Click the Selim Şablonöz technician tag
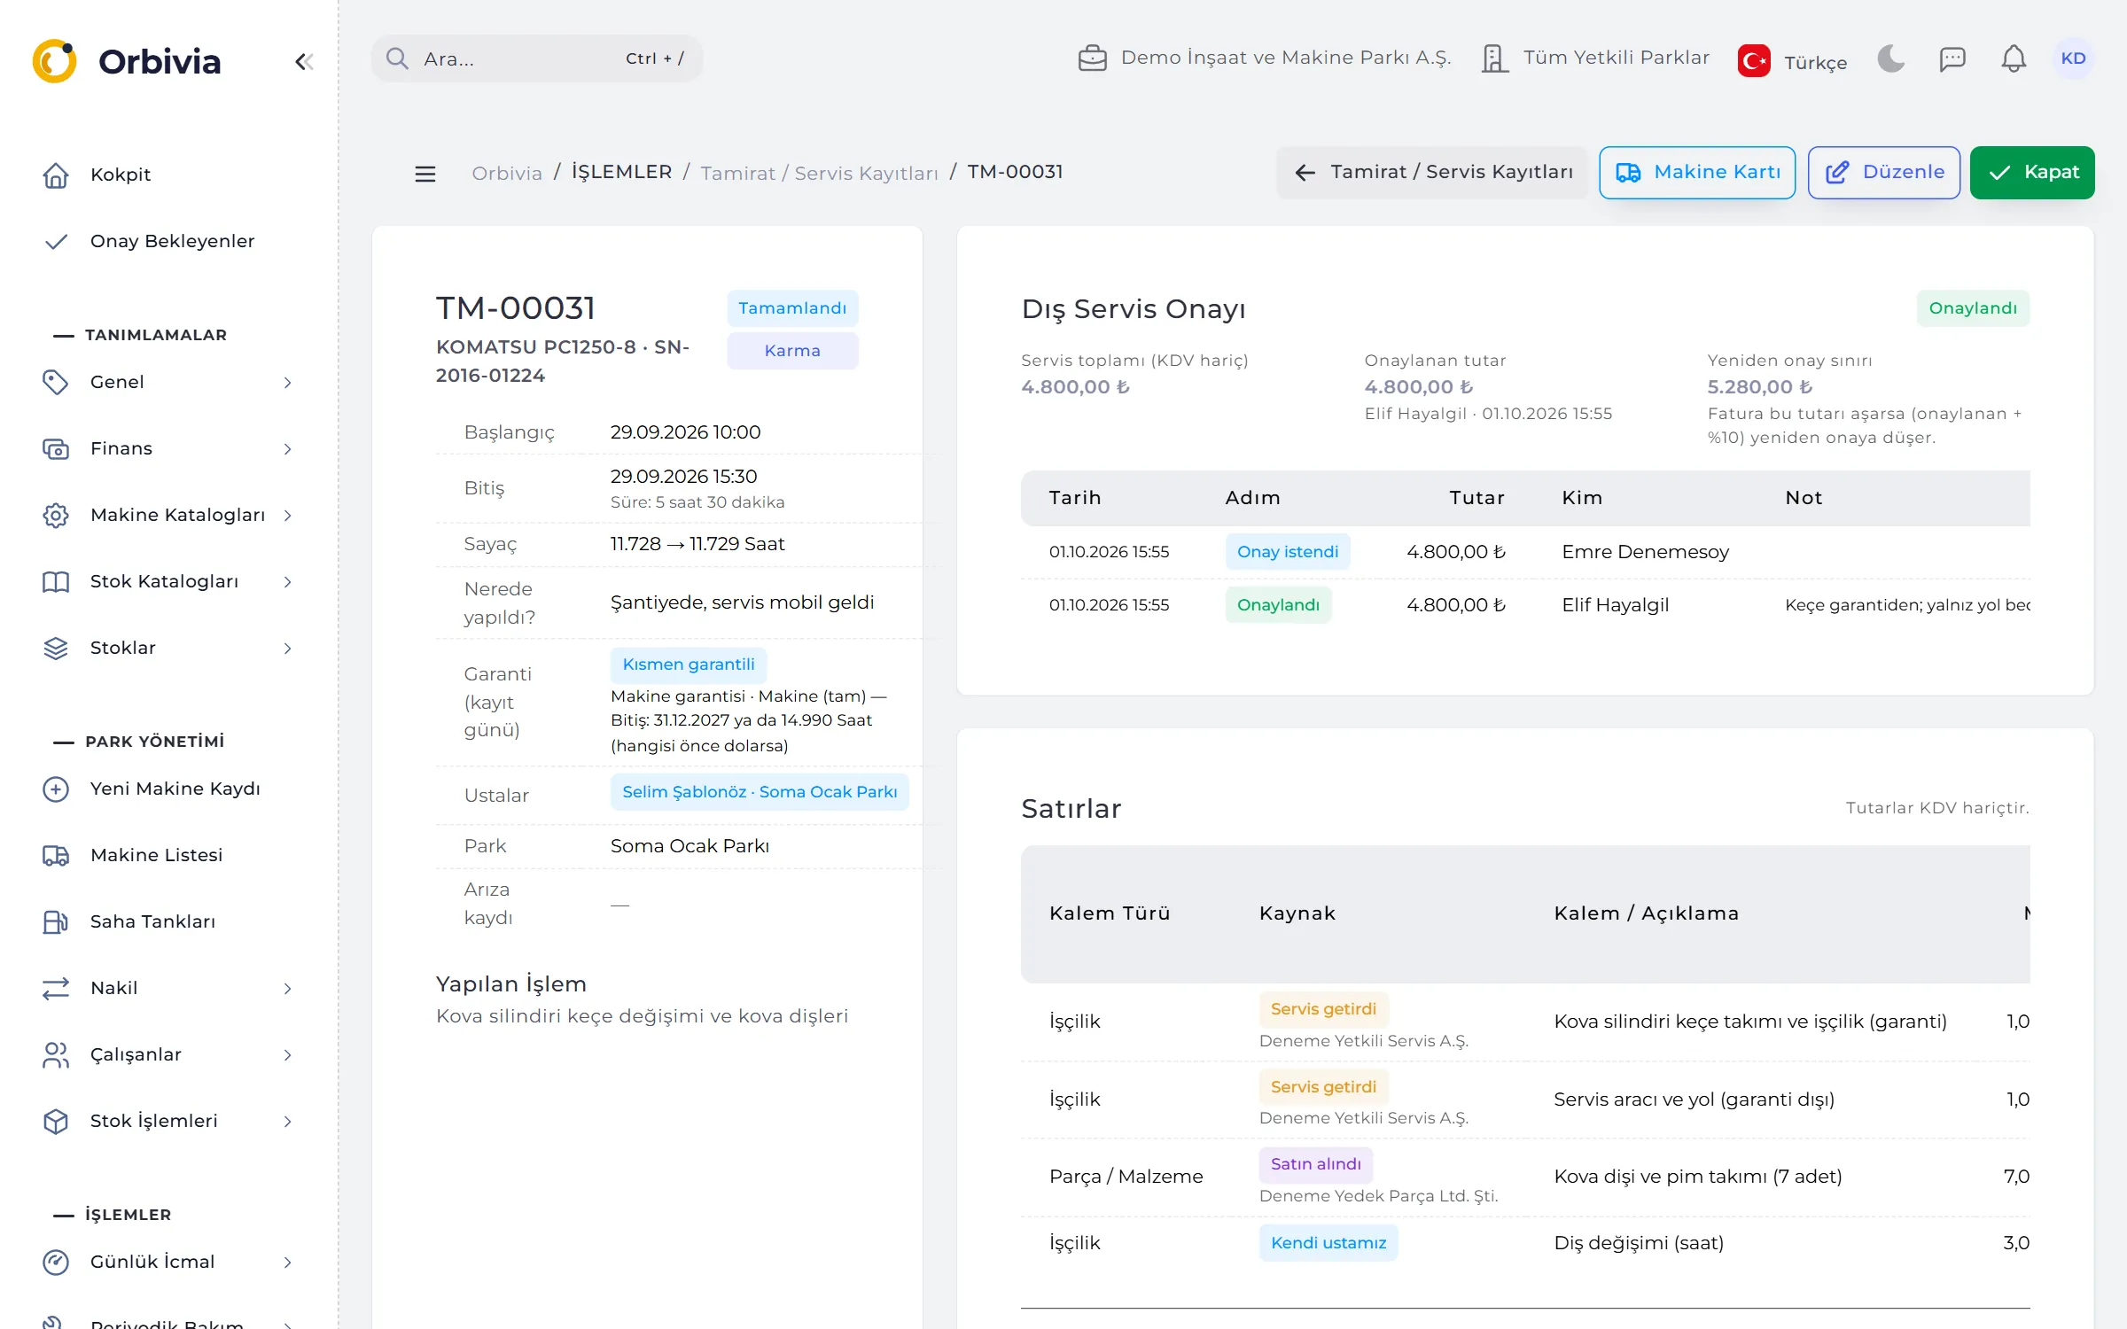Image resolution: width=2127 pixels, height=1329 pixels. (760, 791)
